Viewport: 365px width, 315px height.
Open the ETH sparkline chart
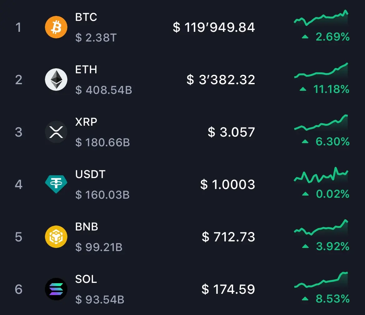321,70
